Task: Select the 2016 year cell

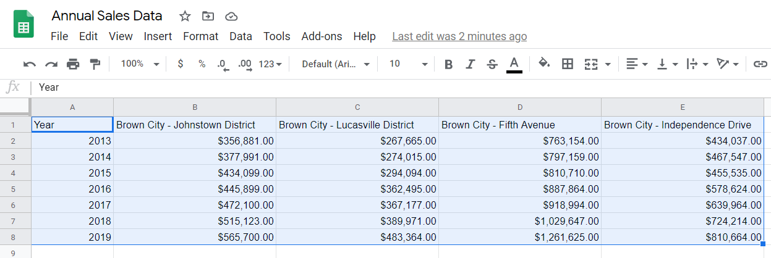Action: [72, 189]
